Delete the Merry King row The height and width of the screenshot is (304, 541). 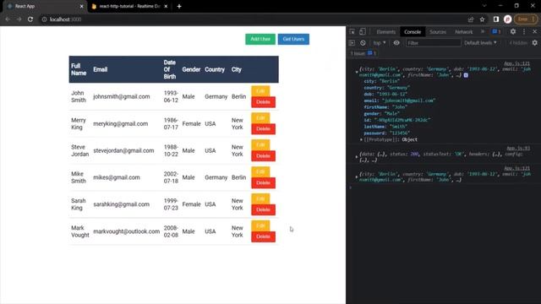[263, 129]
